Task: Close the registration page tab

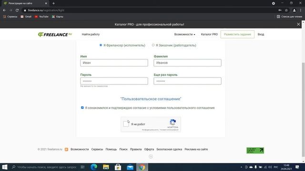Action: click(46, 3)
